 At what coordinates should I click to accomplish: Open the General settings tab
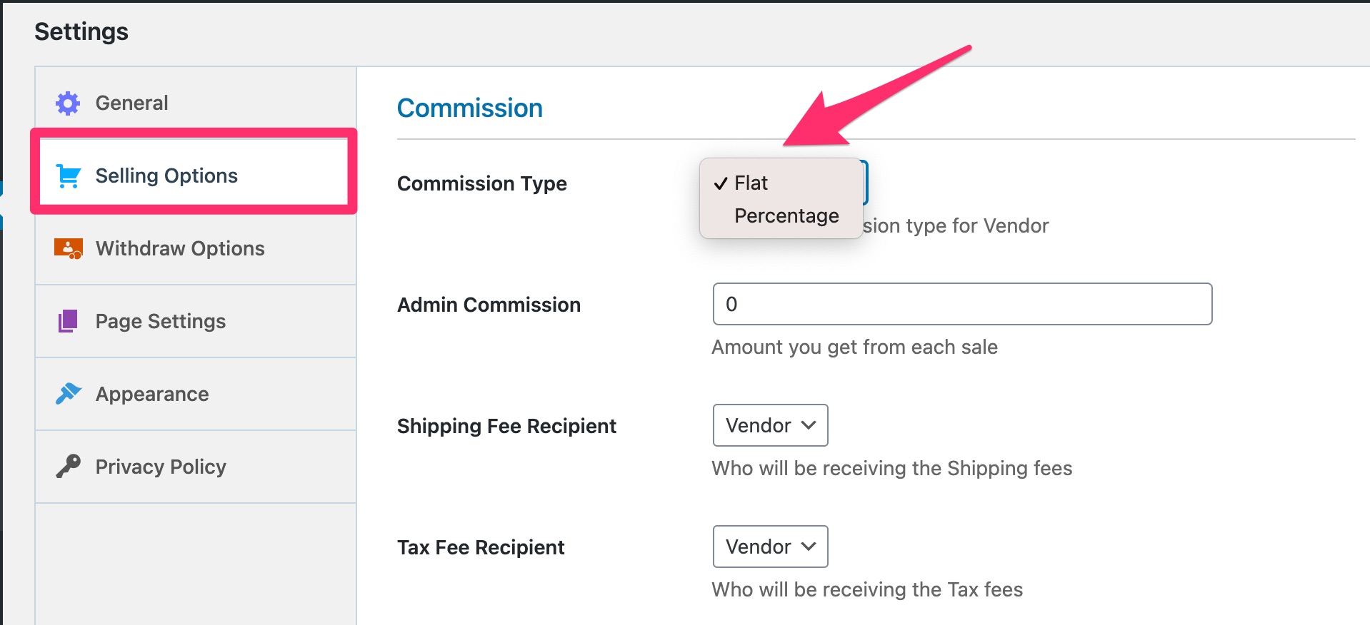point(132,103)
